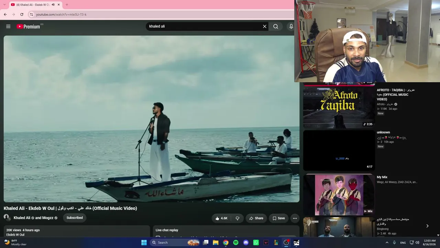Open the system tray microphone indicator

point(394,242)
